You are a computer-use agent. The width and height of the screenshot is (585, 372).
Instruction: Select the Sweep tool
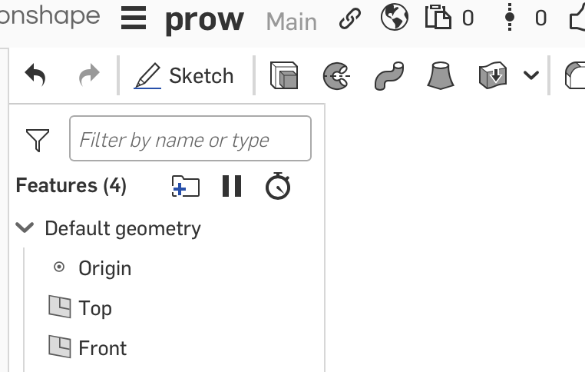point(388,75)
